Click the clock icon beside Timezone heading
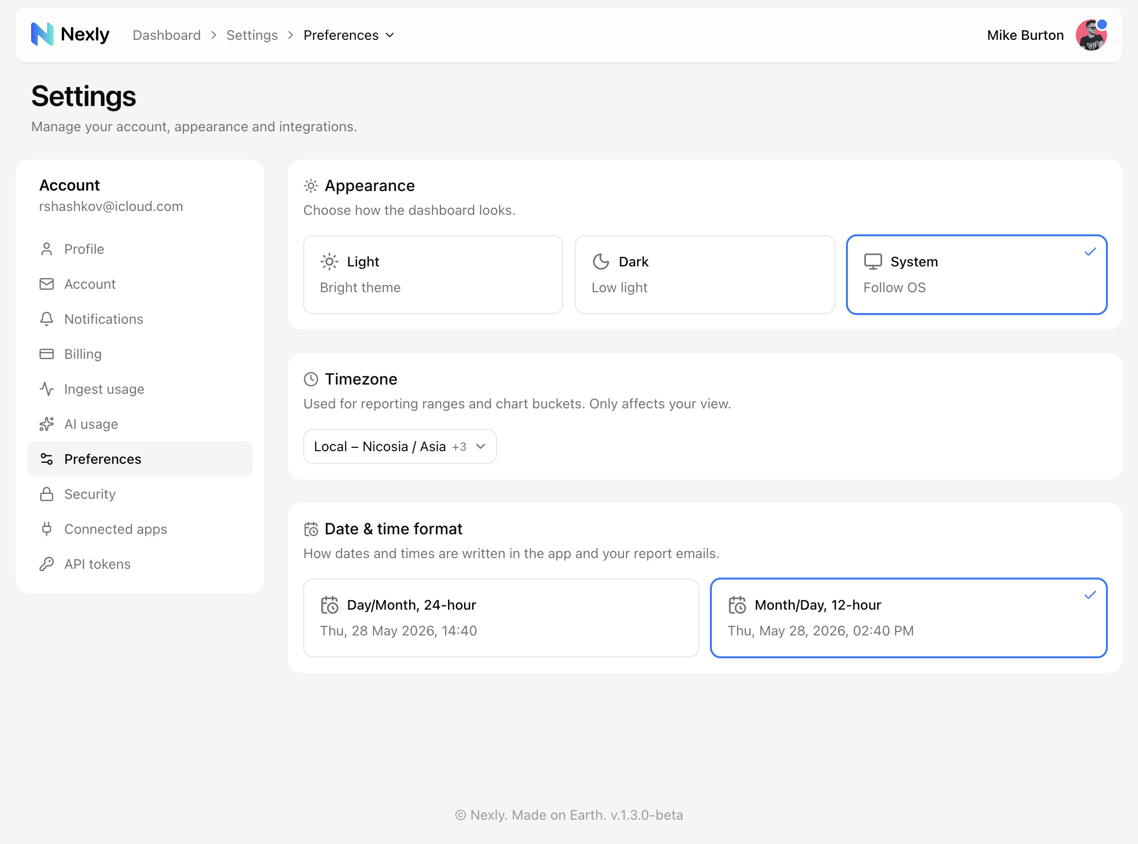The image size is (1138, 844). pyautogui.click(x=311, y=379)
